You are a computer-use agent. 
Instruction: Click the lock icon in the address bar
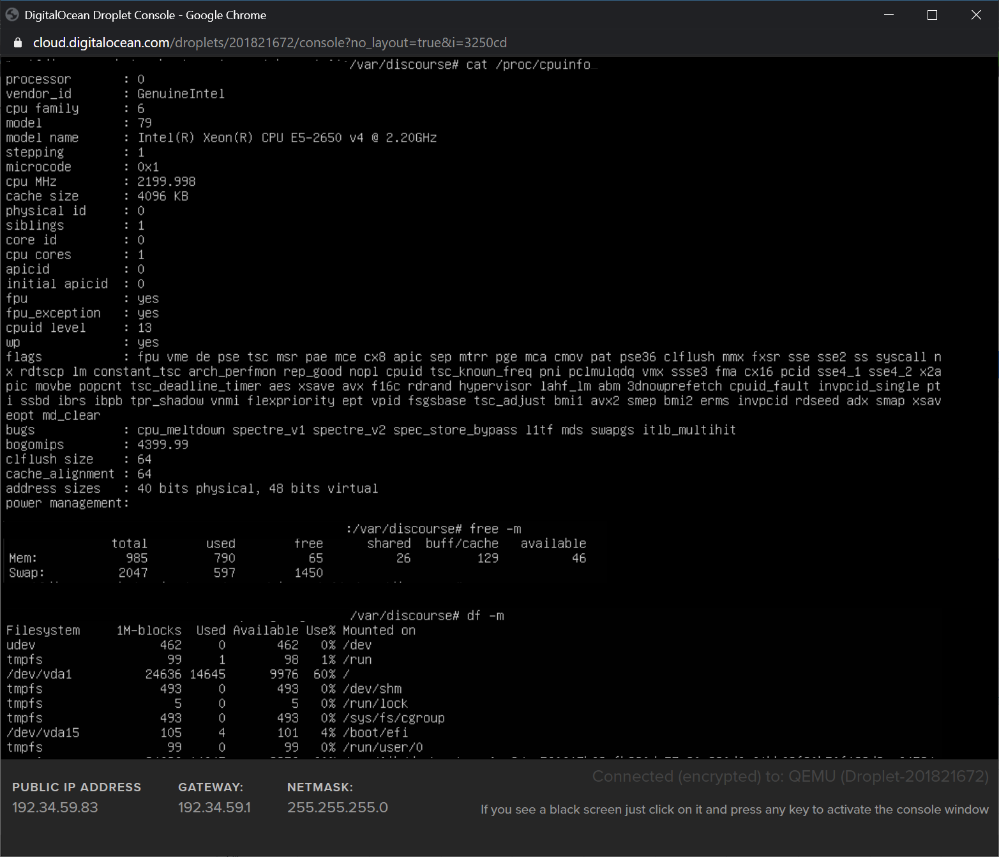(x=18, y=43)
